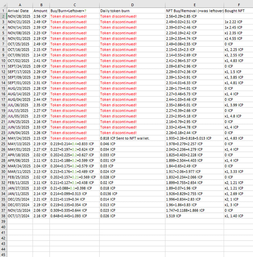253x257 pixels.
Task: Select the OCT/25/2025 date cell
Action: click(20, 44)
